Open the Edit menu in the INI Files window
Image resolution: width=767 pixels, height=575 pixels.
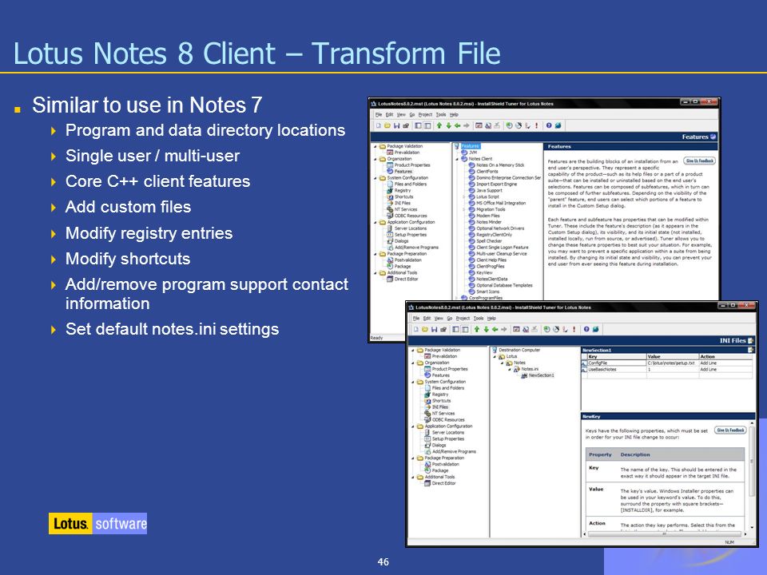pyautogui.click(x=427, y=319)
